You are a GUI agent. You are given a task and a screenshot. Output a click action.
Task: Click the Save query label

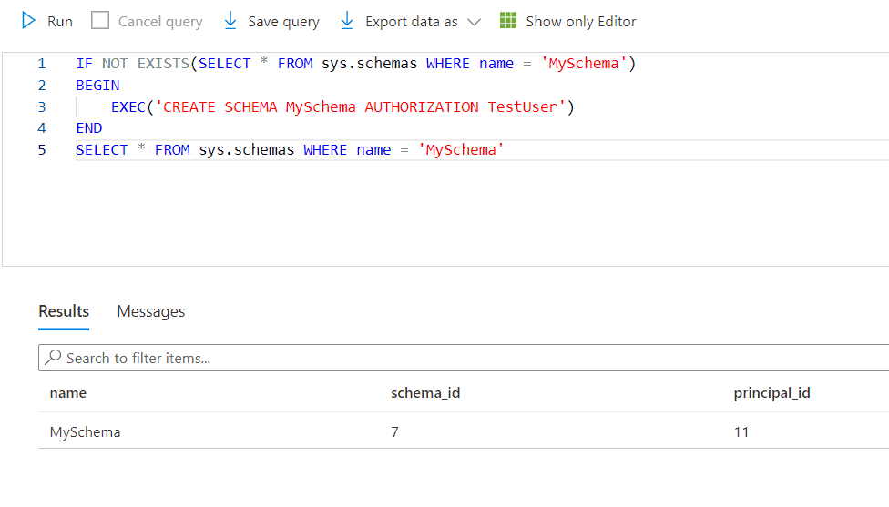[x=283, y=22]
